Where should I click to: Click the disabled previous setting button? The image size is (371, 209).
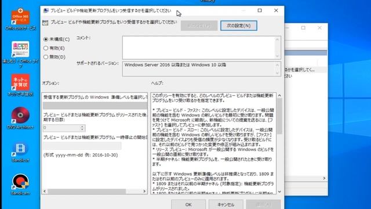click(x=199, y=26)
